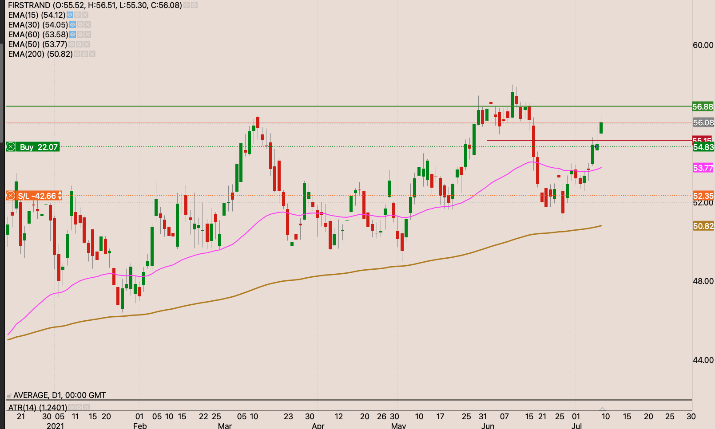
Task: Click the small triangle marker above time axis
Action: pos(602,409)
